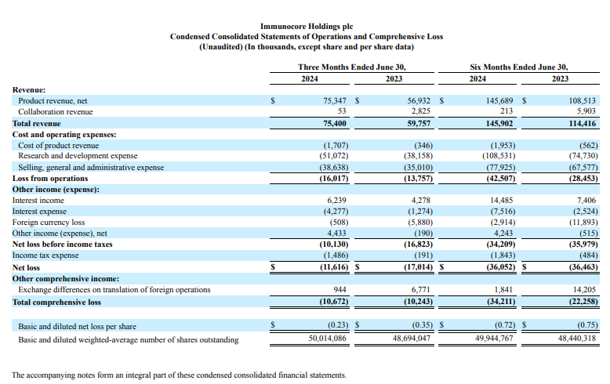Click "Exchange differences on translation of foreign operations"

tap(114, 290)
